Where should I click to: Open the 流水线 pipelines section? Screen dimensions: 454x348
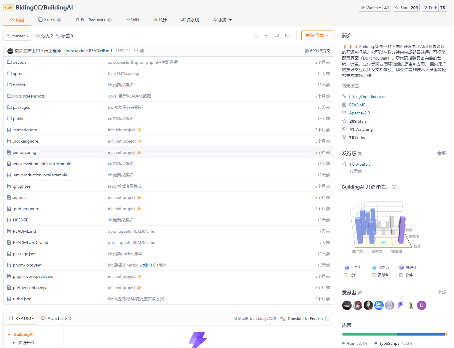pyautogui.click(x=190, y=20)
